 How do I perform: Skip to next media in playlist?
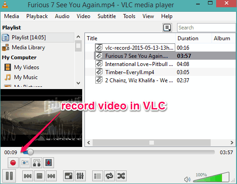(51, 176)
